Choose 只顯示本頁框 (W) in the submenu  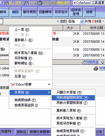click(x=73, y=92)
